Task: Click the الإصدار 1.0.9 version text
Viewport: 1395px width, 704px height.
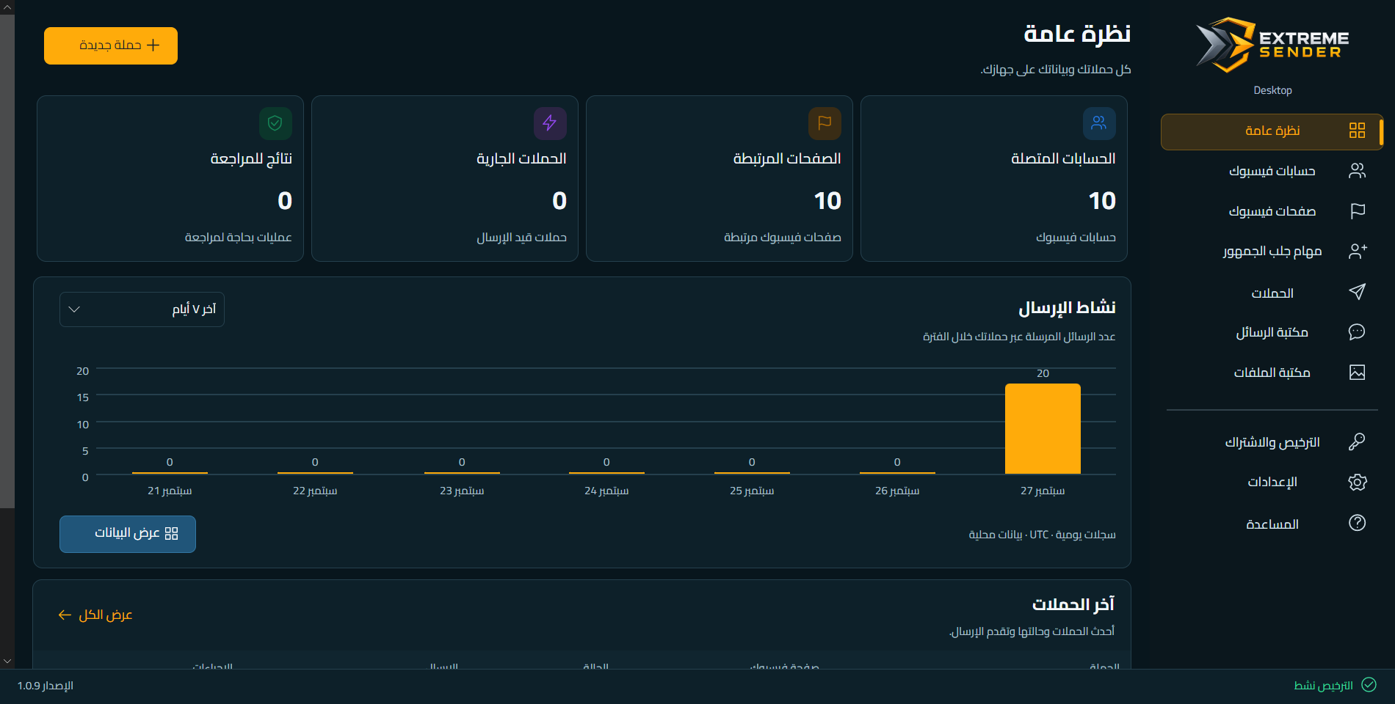Action: coord(46,686)
